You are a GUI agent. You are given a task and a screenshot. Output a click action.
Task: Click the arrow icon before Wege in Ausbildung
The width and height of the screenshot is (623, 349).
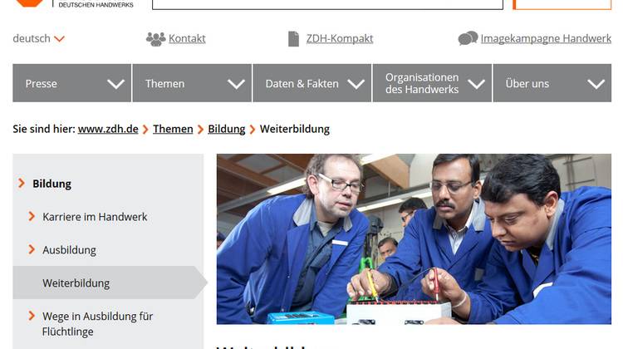coord(32,316)
